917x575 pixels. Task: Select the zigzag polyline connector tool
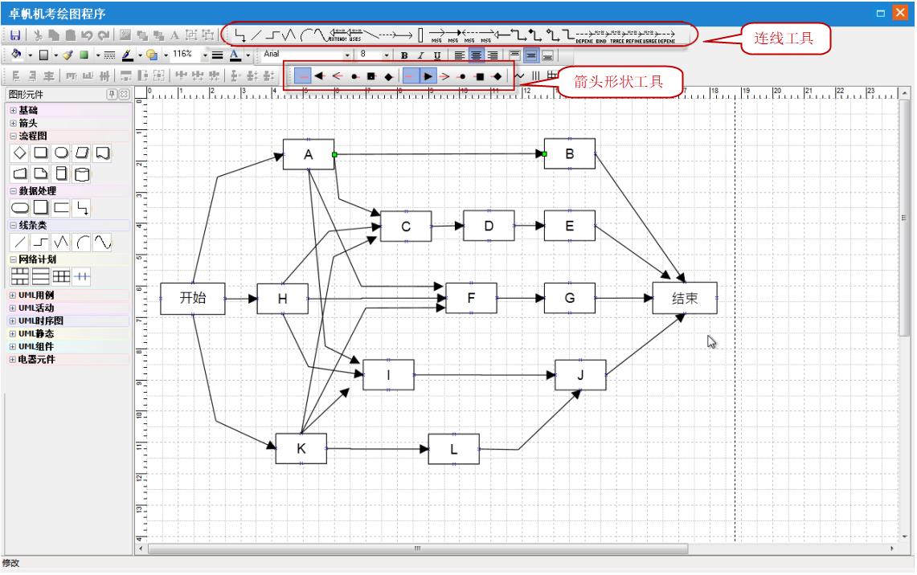click(289, 35)
